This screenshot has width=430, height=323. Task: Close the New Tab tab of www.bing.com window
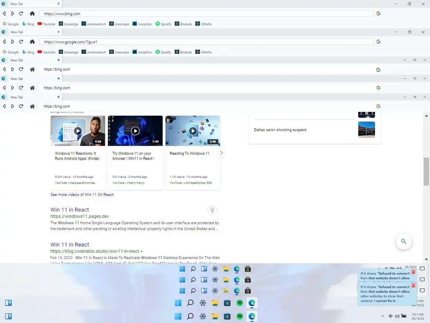click(58, 4)
